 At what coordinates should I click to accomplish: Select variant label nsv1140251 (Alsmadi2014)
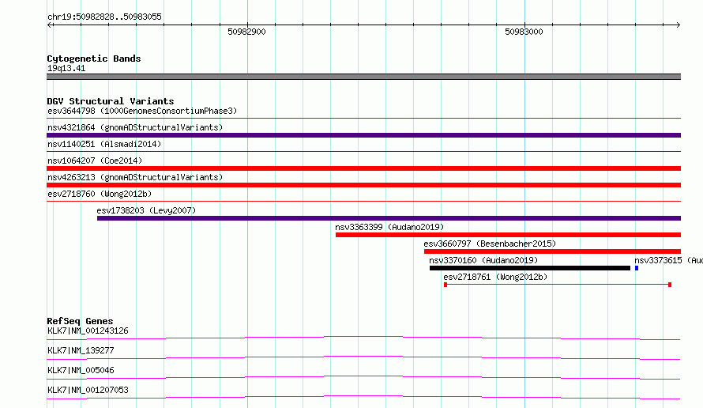[x=104, y=144]
